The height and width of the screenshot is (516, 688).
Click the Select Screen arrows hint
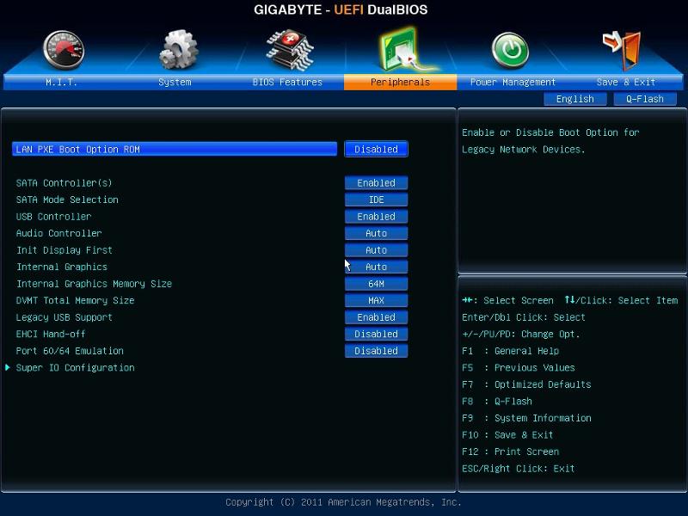pyautogui.click(x=507, y=300)
